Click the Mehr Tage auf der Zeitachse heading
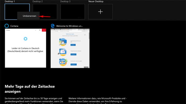The width and height of the screenshot is (186, 104). pos(30,89)
